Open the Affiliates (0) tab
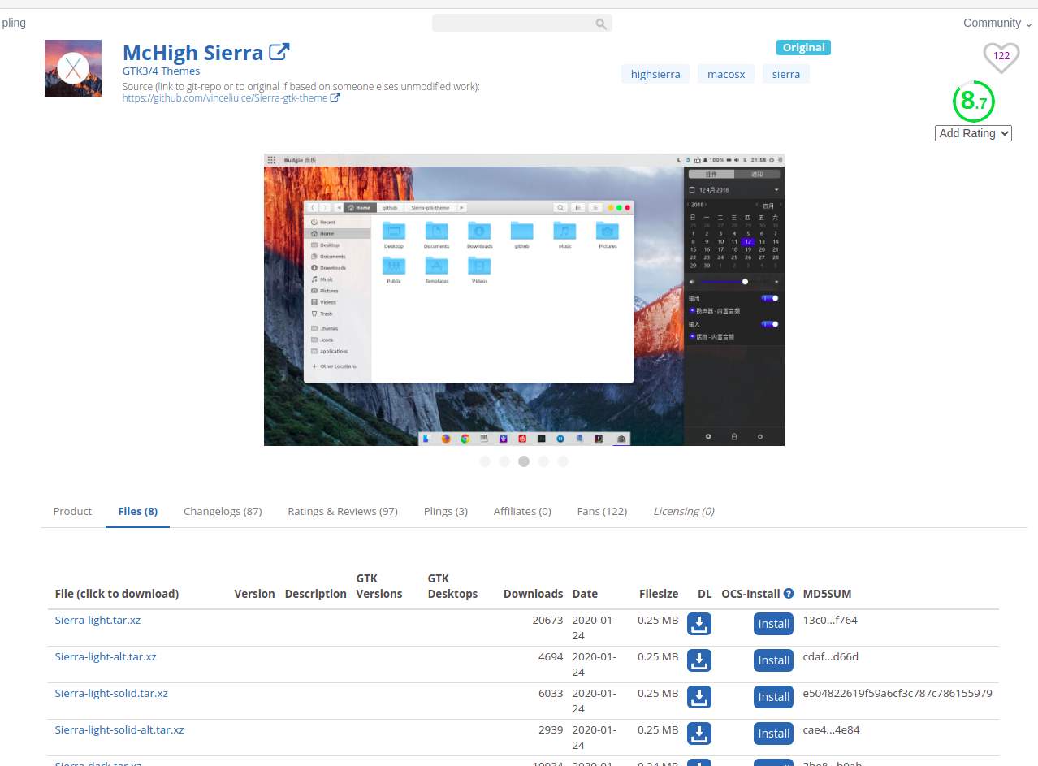1038x766 pixels. (522, 511)
